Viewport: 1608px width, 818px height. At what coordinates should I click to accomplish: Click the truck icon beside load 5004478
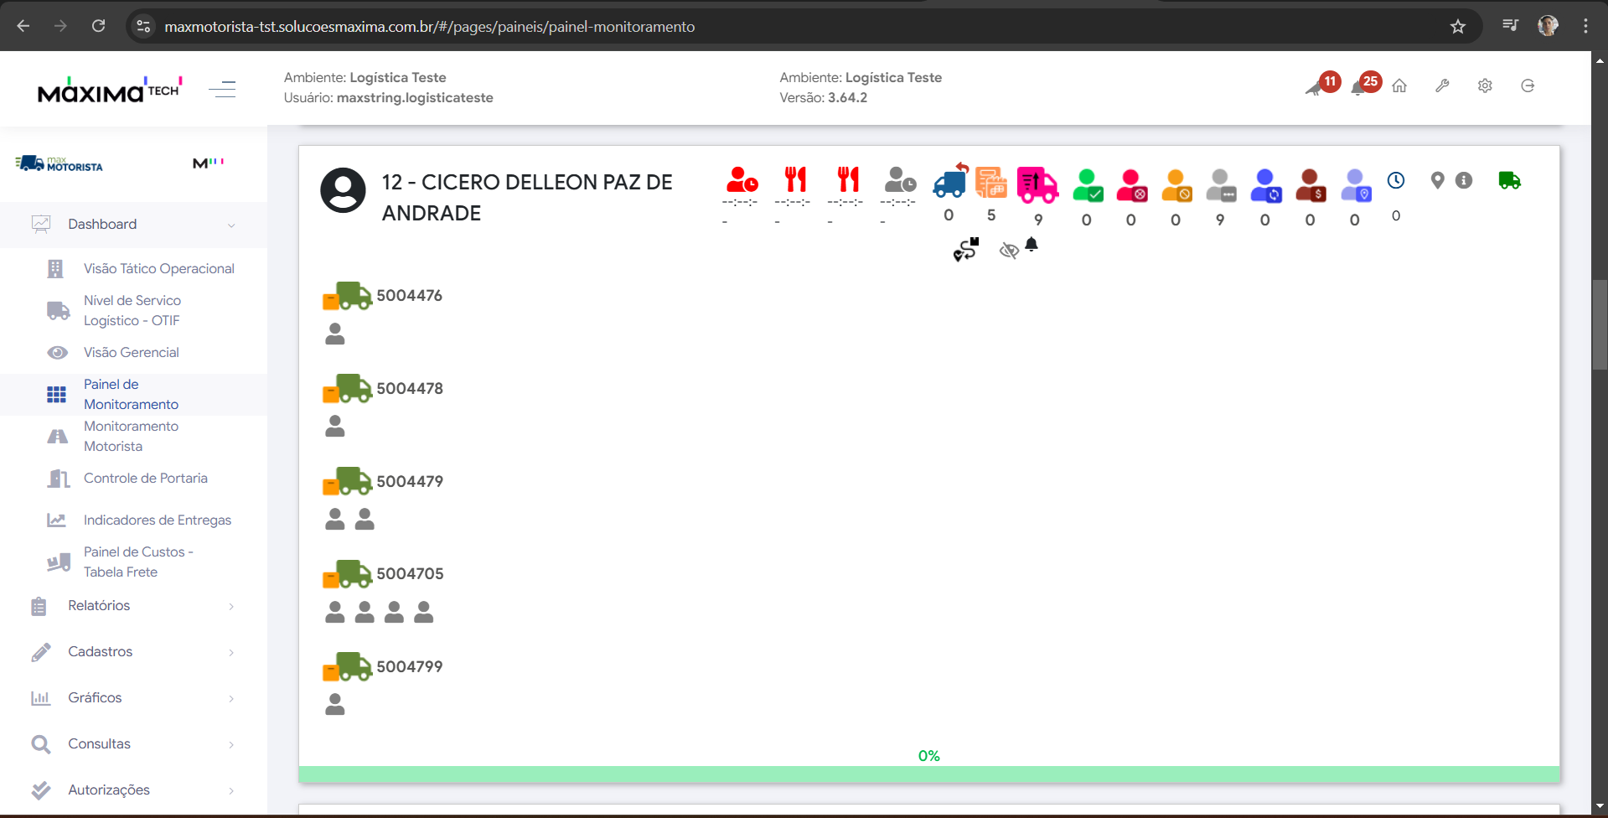click(347, 389)
